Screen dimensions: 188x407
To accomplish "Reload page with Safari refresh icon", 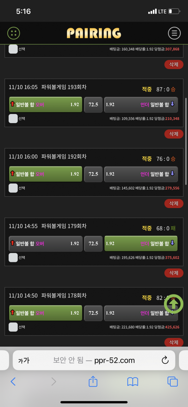I will (165, 360).
